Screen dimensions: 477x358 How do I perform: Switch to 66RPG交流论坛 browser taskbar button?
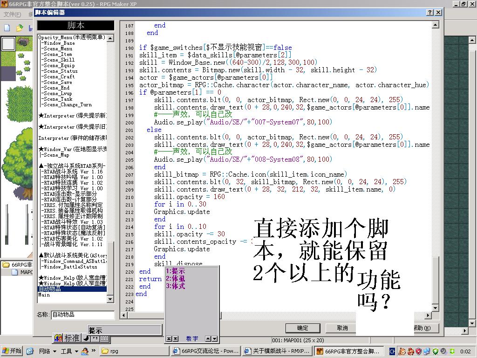206,351
